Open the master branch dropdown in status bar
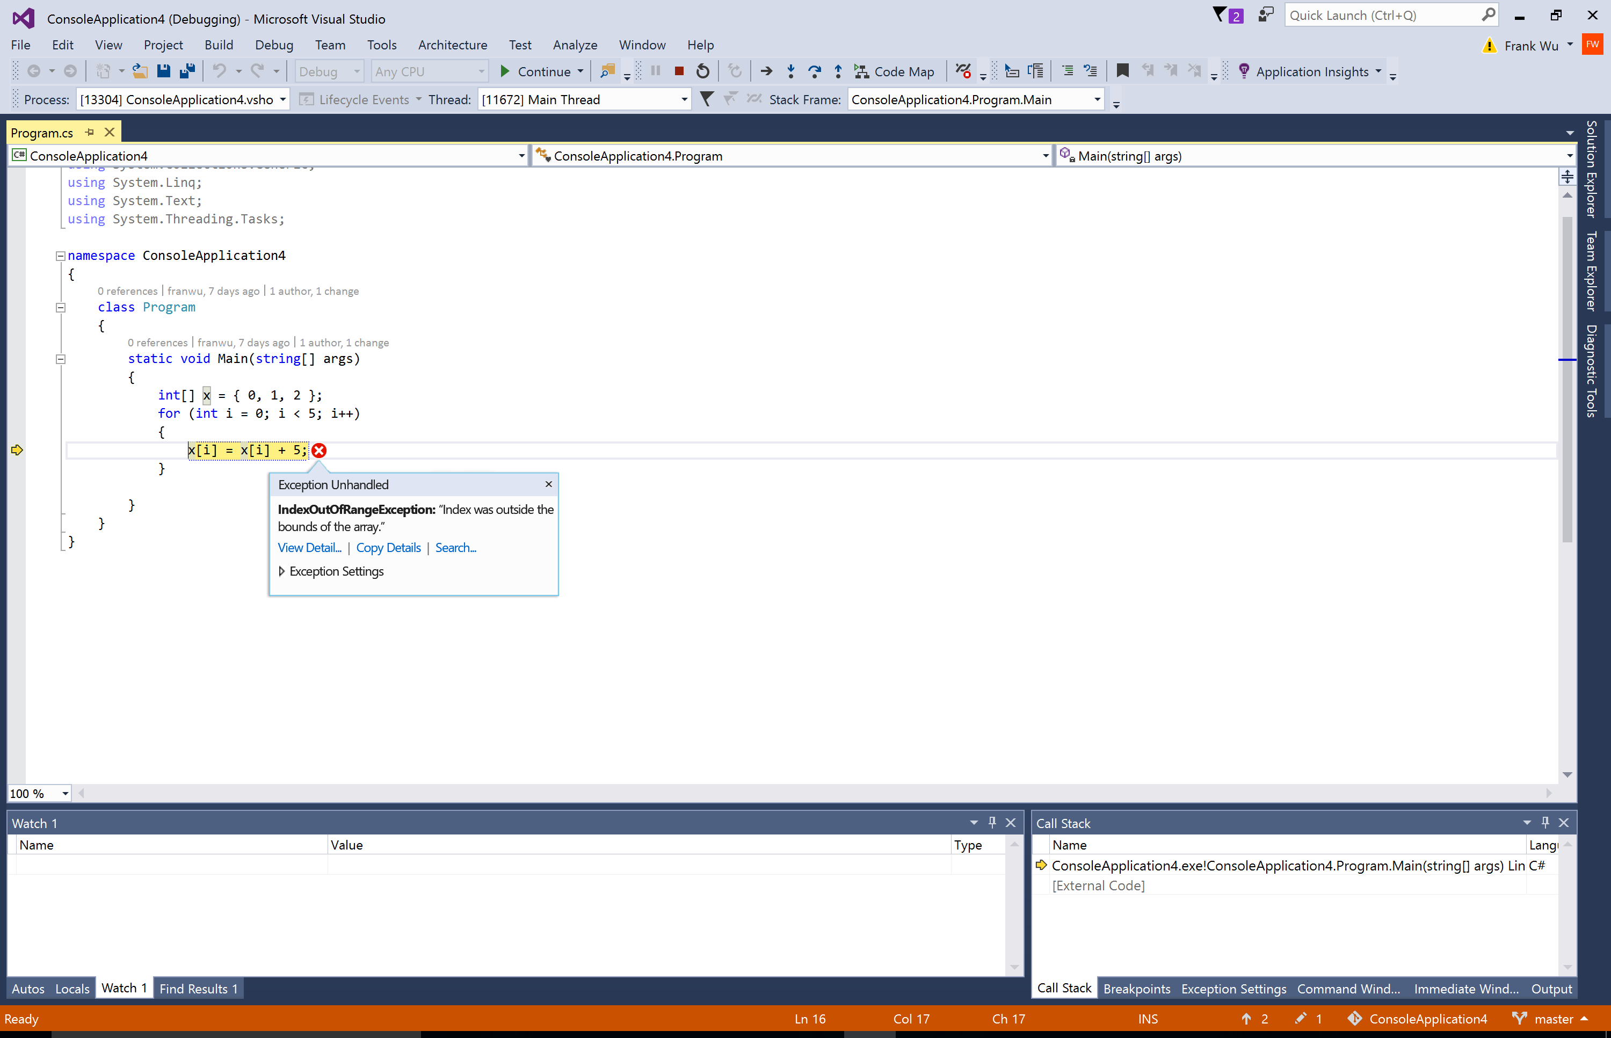This screenshot has height=1038, width=1611. [x=1550, y=1019]
